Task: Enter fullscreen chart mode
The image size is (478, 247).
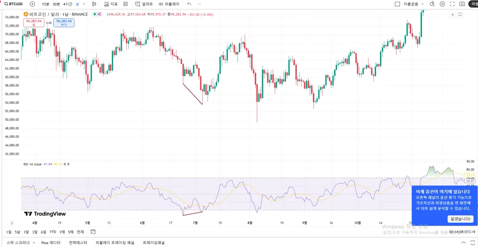Action: [x=452, y=4]
